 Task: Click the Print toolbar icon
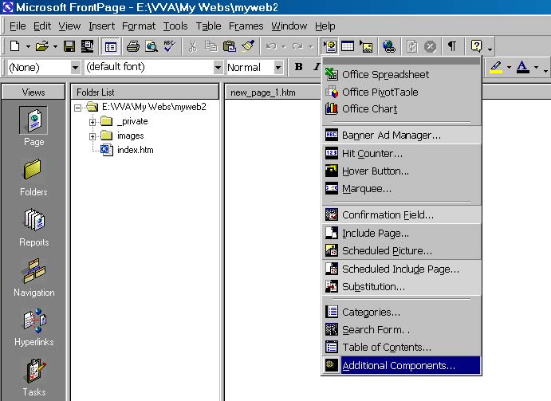133,46
